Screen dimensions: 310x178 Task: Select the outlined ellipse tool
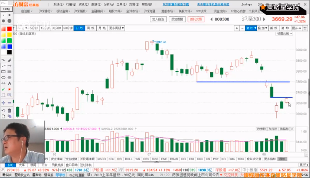[3, 78]
